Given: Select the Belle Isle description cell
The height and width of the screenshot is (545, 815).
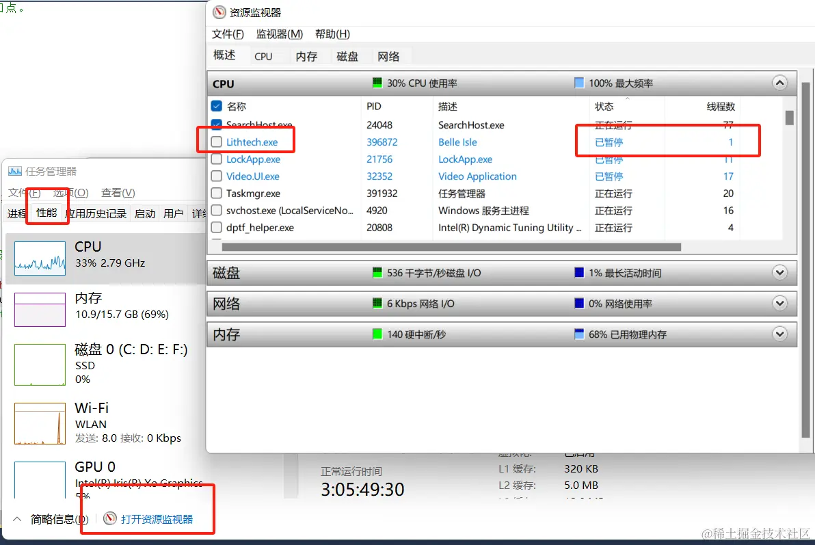Looking at the screenshot, I should [x=457, y=142].
